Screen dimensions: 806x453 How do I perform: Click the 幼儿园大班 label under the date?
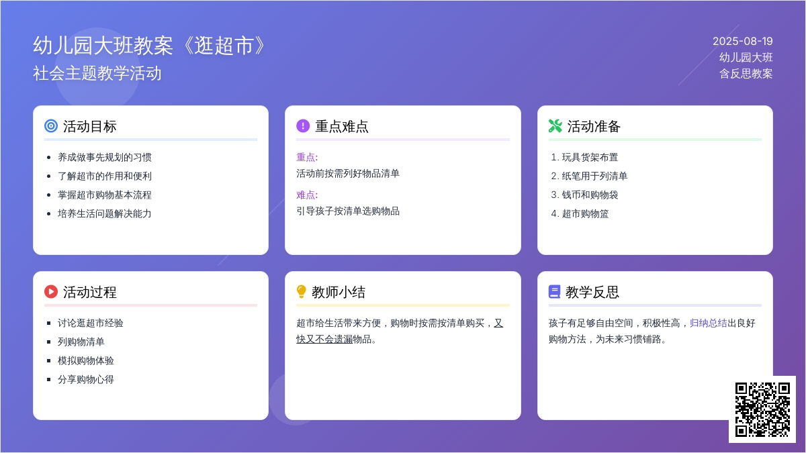point(746,57)
